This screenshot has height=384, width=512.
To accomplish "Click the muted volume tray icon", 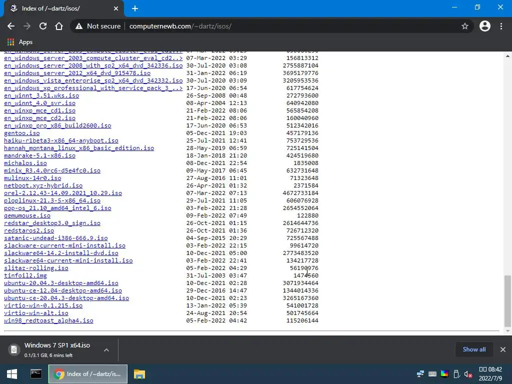I will [468, 374].
